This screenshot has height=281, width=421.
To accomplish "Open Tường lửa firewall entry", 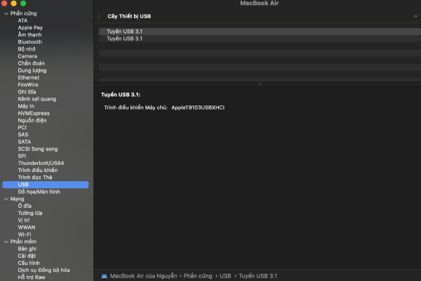I will 29,213.
